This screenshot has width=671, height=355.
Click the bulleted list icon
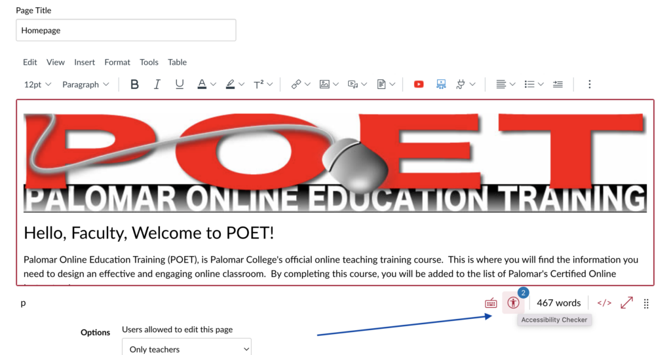(x=529, y=84)
